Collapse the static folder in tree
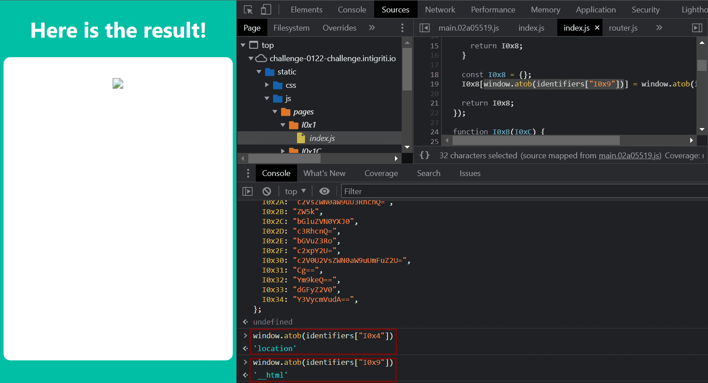708x383 pixels. [259, 72]
